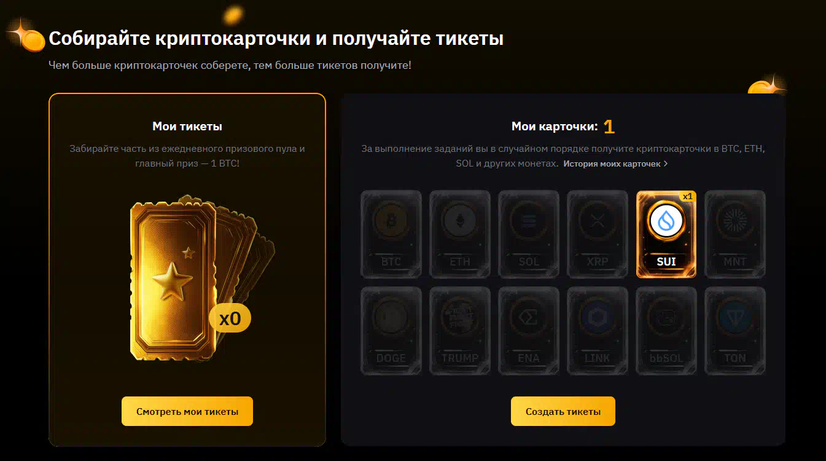This screenshot has height=461, width=826.
Task: Click the Смотреть мои тикеты button
Action: pyautogui.click(x=187, y=411)
